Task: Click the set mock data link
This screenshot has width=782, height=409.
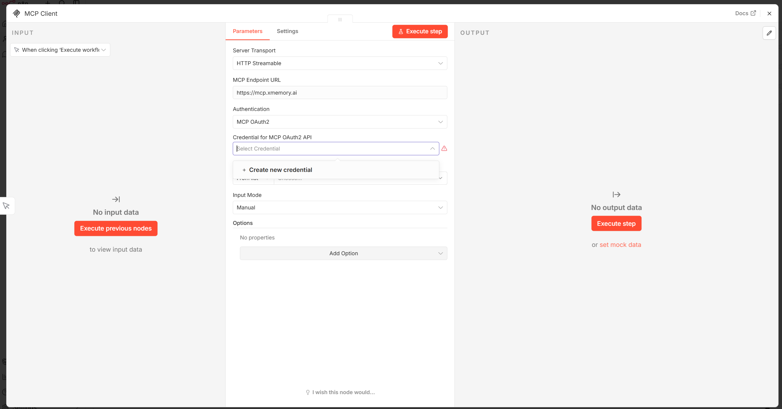Action: (620, 245)
